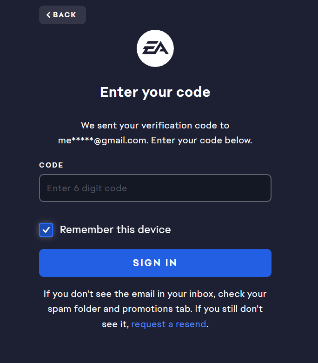The image size is (318, 363).
Task: Click the masked me*****@gmail.com address
Action: click(x=103, y=140)
